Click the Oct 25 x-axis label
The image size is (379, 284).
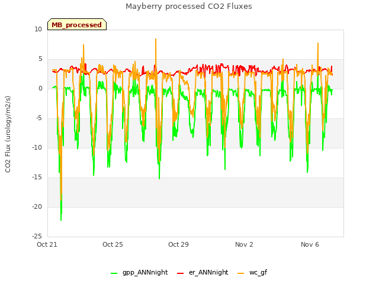pyautogui.click(x=113, y=244)
